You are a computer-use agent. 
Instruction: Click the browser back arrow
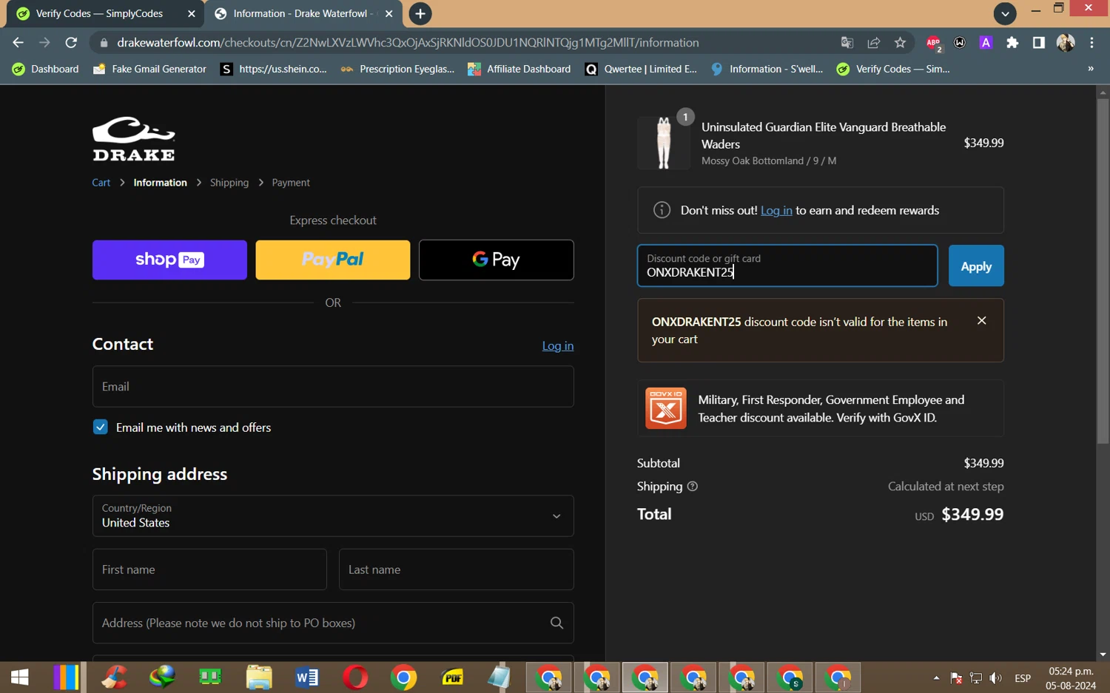18,43
